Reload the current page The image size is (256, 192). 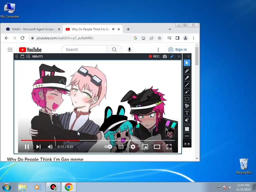click(x=22, y=38)
